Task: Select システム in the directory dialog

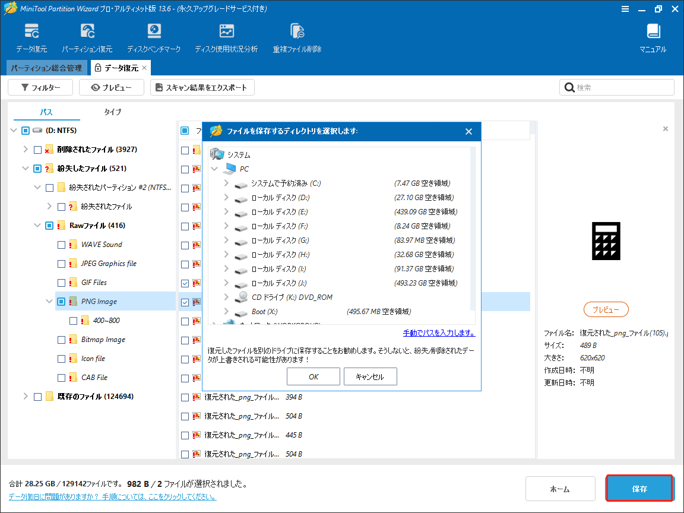Action: point(239,155)
